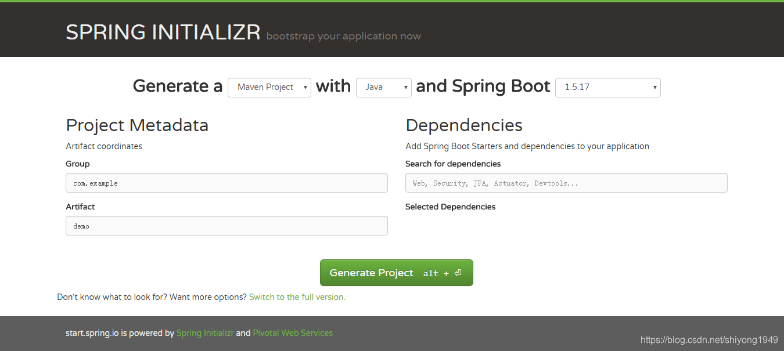Open the Maven Project type dropdown
This screenshot has width=784, height=351.
tap(269, 87)
